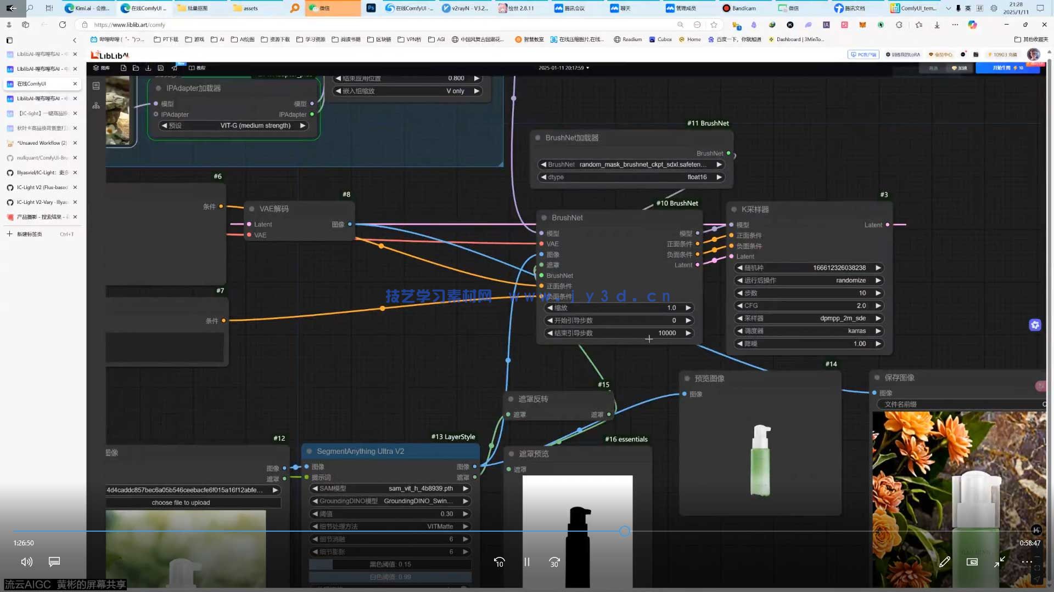The width and height of the screenshot is (1054, 592).
Task: Click the pencil annotate icon in player
Action: (x=945, y=562)
